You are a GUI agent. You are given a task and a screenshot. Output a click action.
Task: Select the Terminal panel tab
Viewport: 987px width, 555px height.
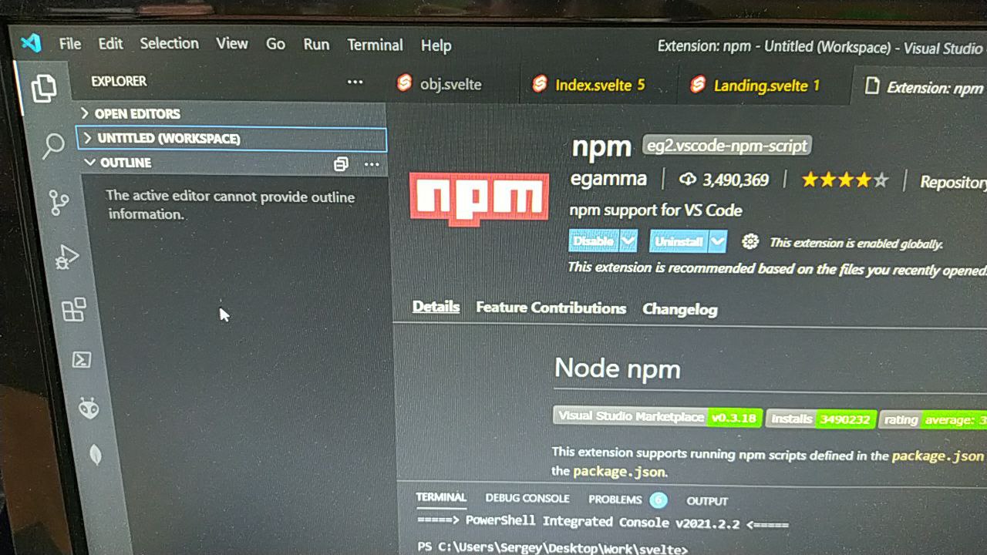pos(441,497)
